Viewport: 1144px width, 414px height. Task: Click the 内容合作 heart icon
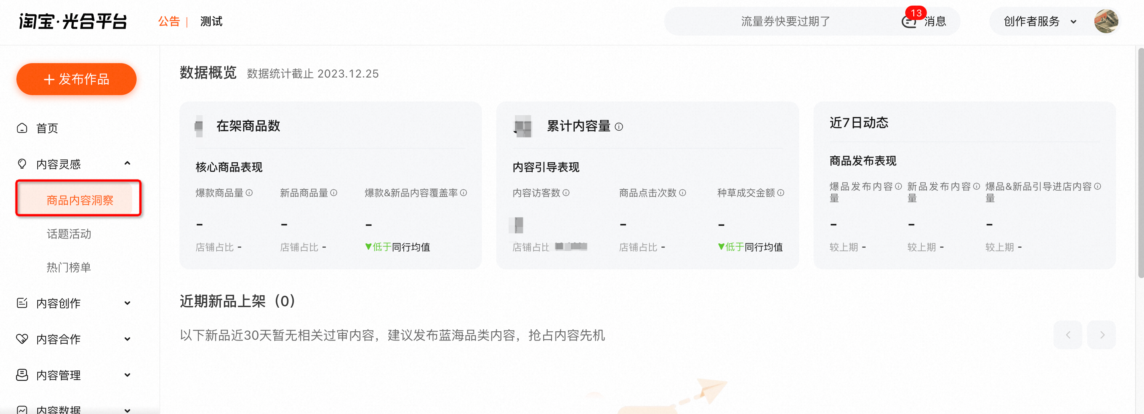[22, 339]
